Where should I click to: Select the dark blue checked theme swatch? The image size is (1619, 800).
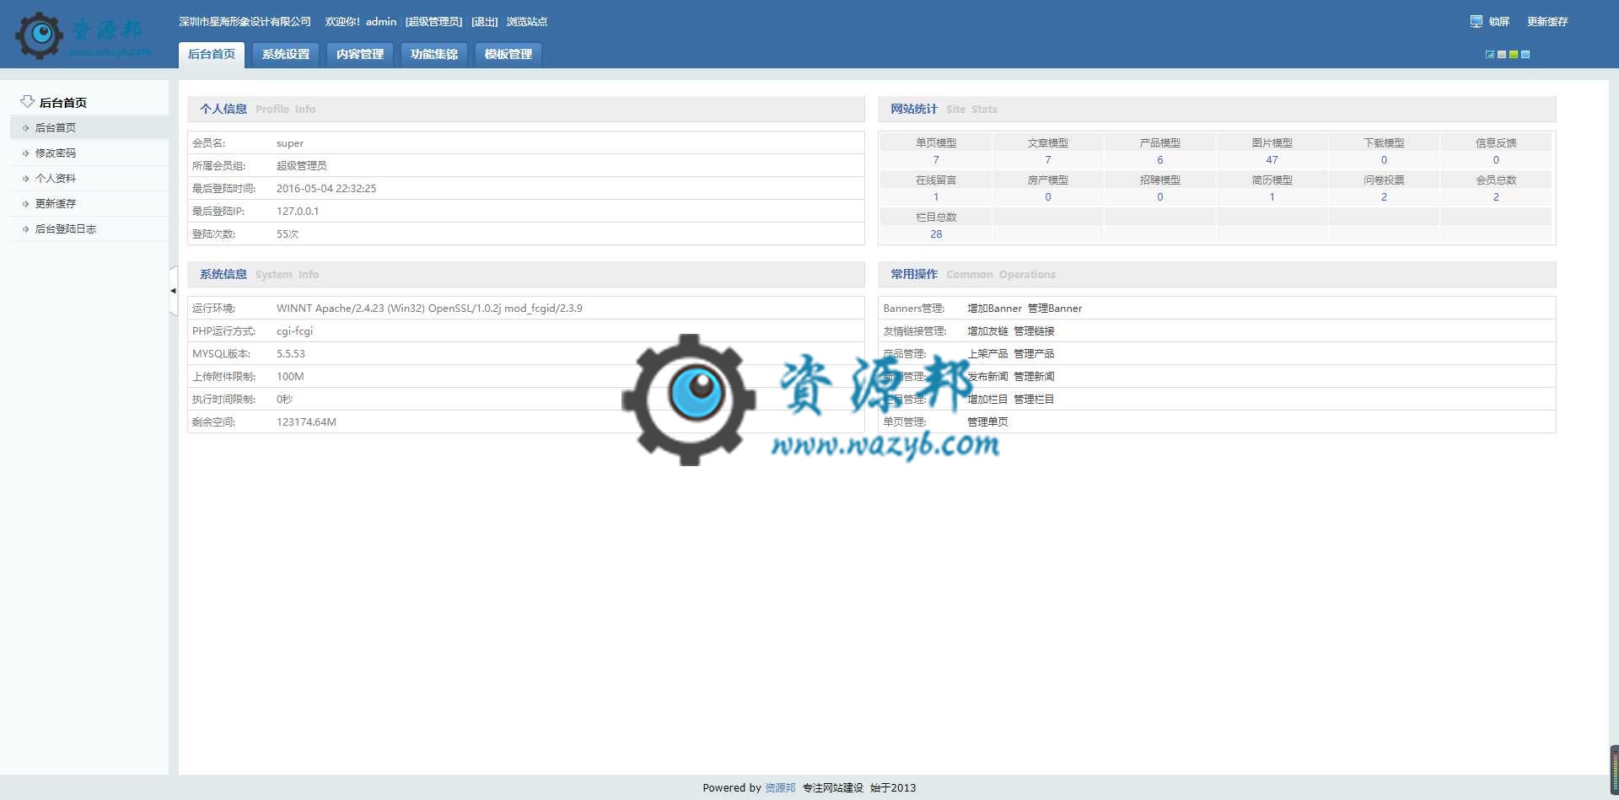(x=1490, y=55)
